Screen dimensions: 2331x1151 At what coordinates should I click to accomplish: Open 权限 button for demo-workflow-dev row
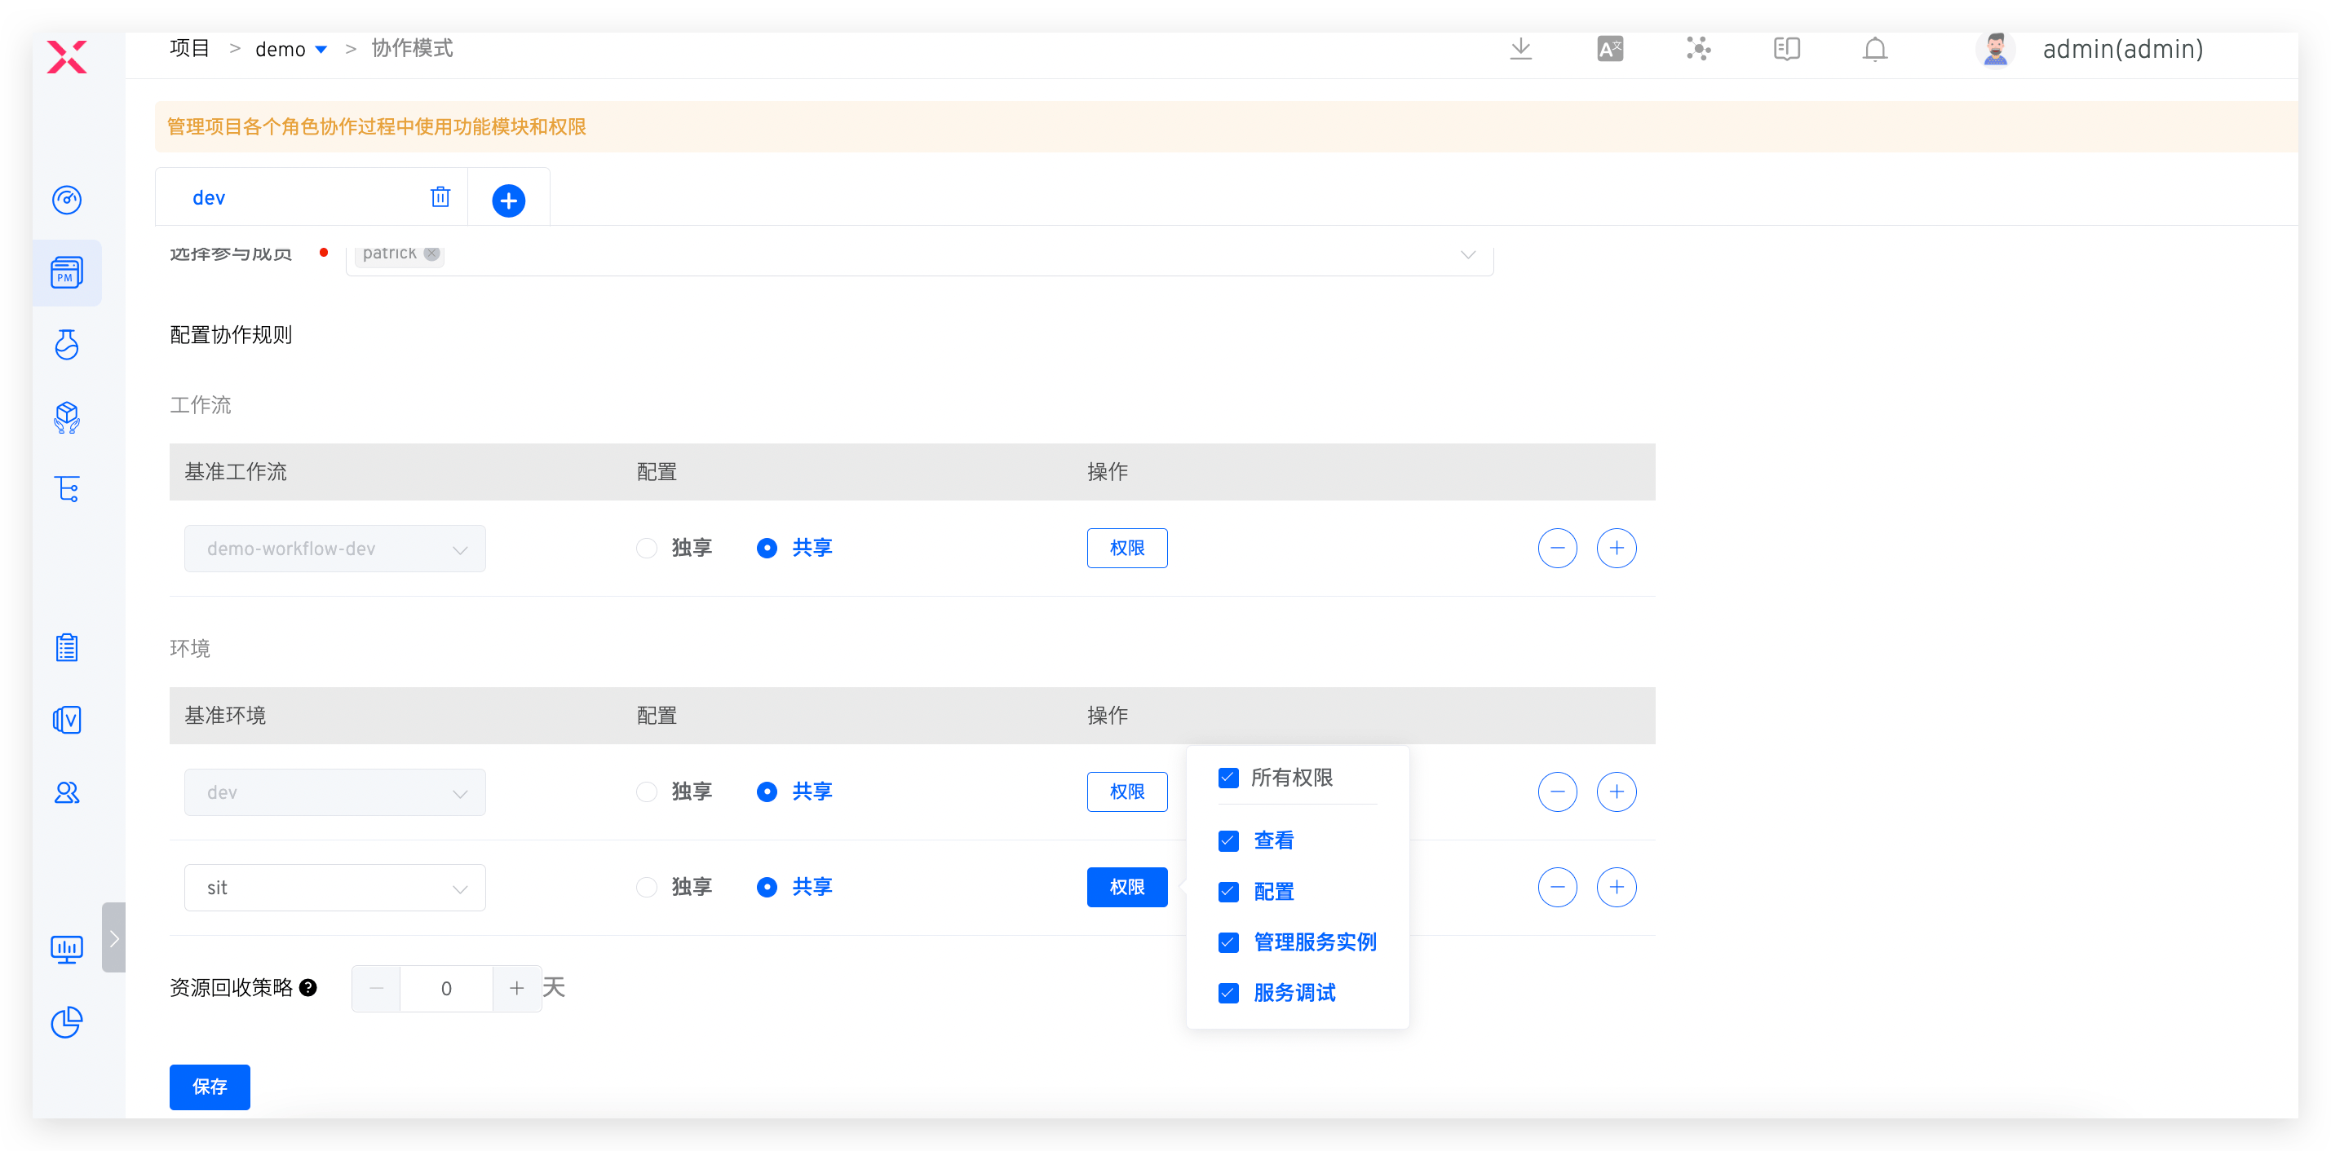tap(1126, 548)
